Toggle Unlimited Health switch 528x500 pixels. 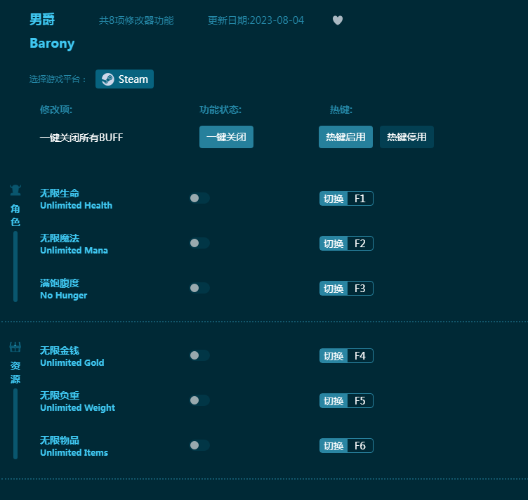[199, 198]
